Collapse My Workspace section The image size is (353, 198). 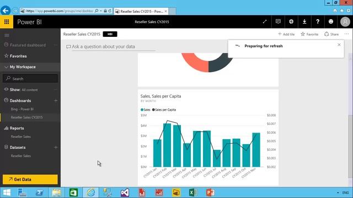(6, 67)
